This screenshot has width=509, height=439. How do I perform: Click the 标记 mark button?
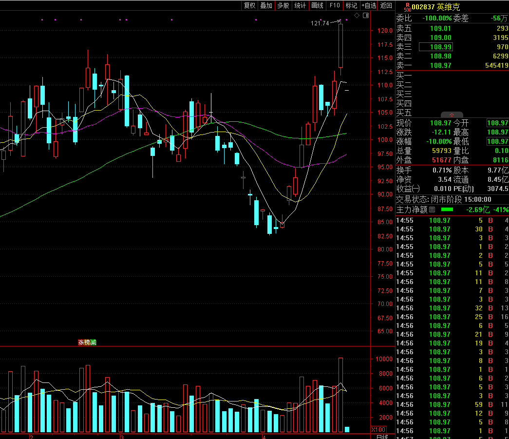tap(351, 5)
